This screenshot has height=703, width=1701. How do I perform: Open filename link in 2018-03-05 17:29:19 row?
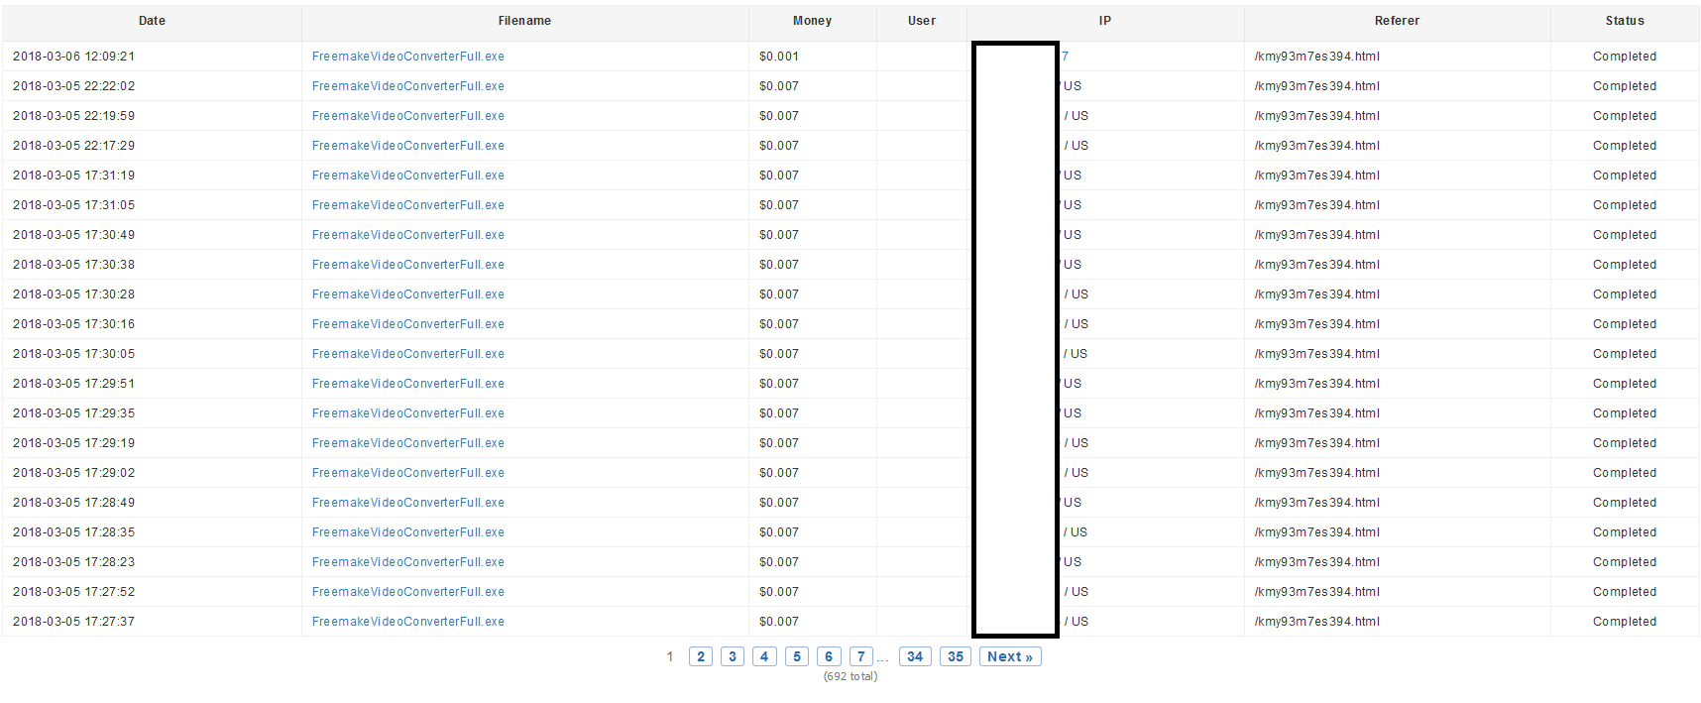tap(408, 443)
